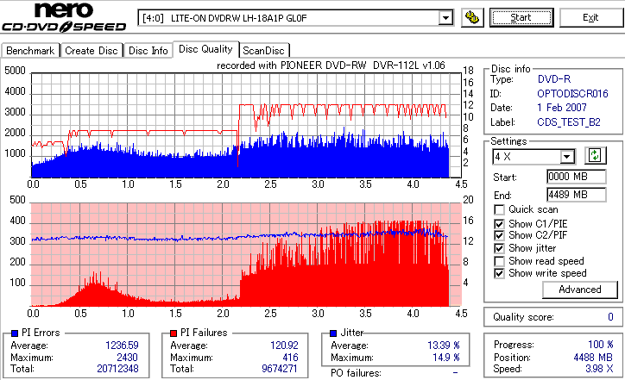This screenshot has height=380, width=625.
Task: Toggle the Show C1/PIE checkbox
Action: click(x=499, y=224)
